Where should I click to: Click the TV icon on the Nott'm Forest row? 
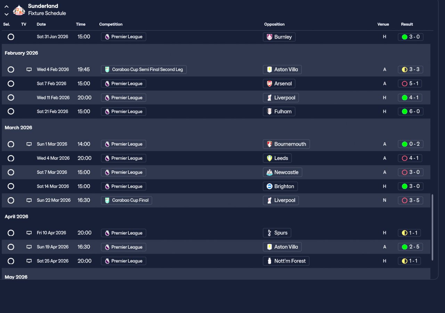29,261
